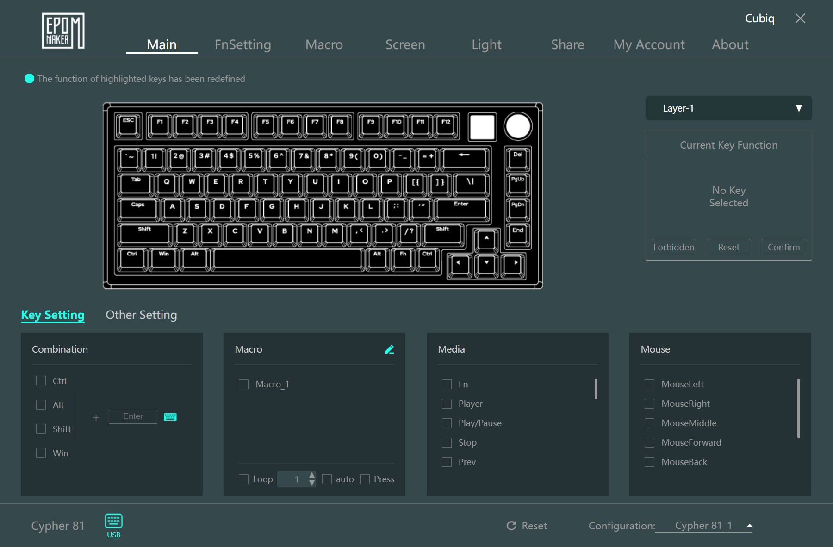Open the Layer-1 dropdown

728,108
